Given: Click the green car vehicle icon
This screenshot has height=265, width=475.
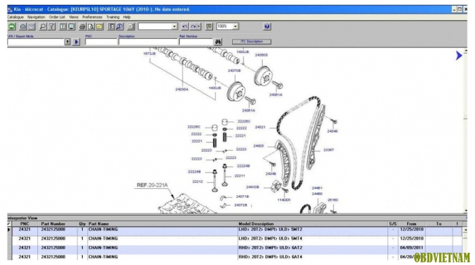Looking at the screenshot, I should point(12,26).
